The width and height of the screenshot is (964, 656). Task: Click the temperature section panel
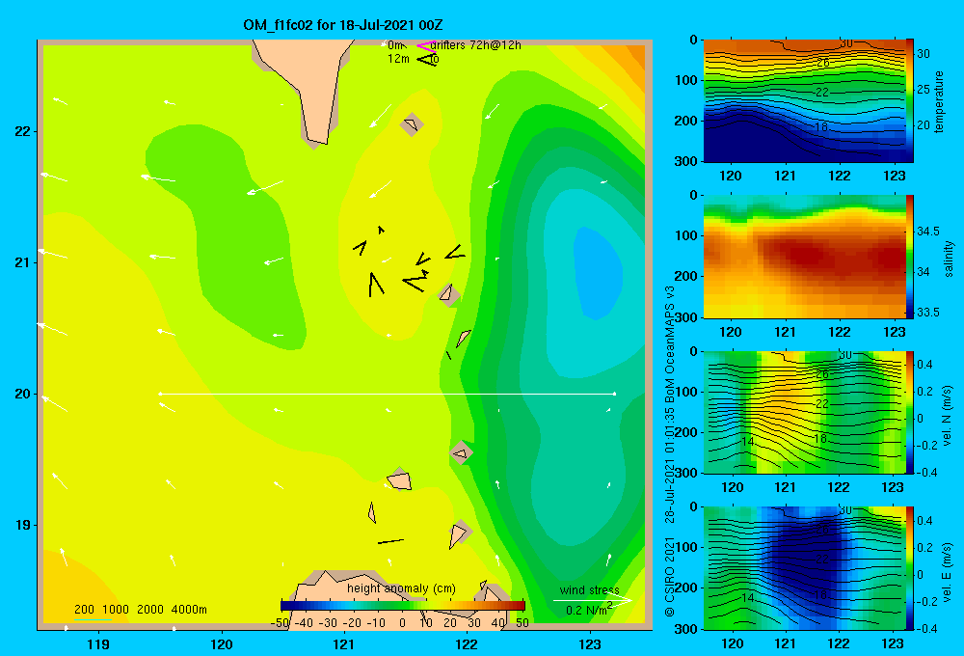804,101
